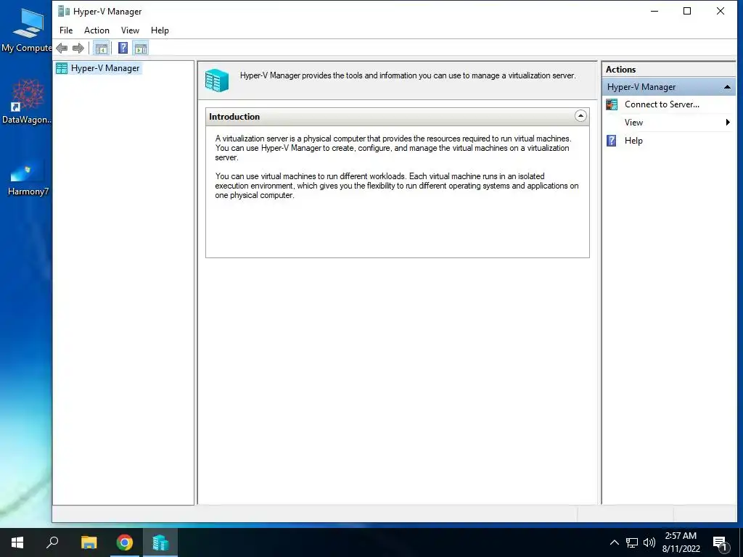Screen dimensions: 743x557
Task: Click the network tray icon
Action: click(x=632, y=542)
